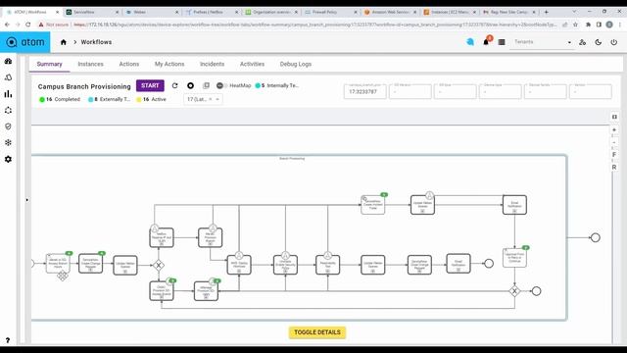This screenshot has width=627, height=353.
Task: Open the 17 (Lat... instance dropdown arrow
Action: [x=217, y=99]
